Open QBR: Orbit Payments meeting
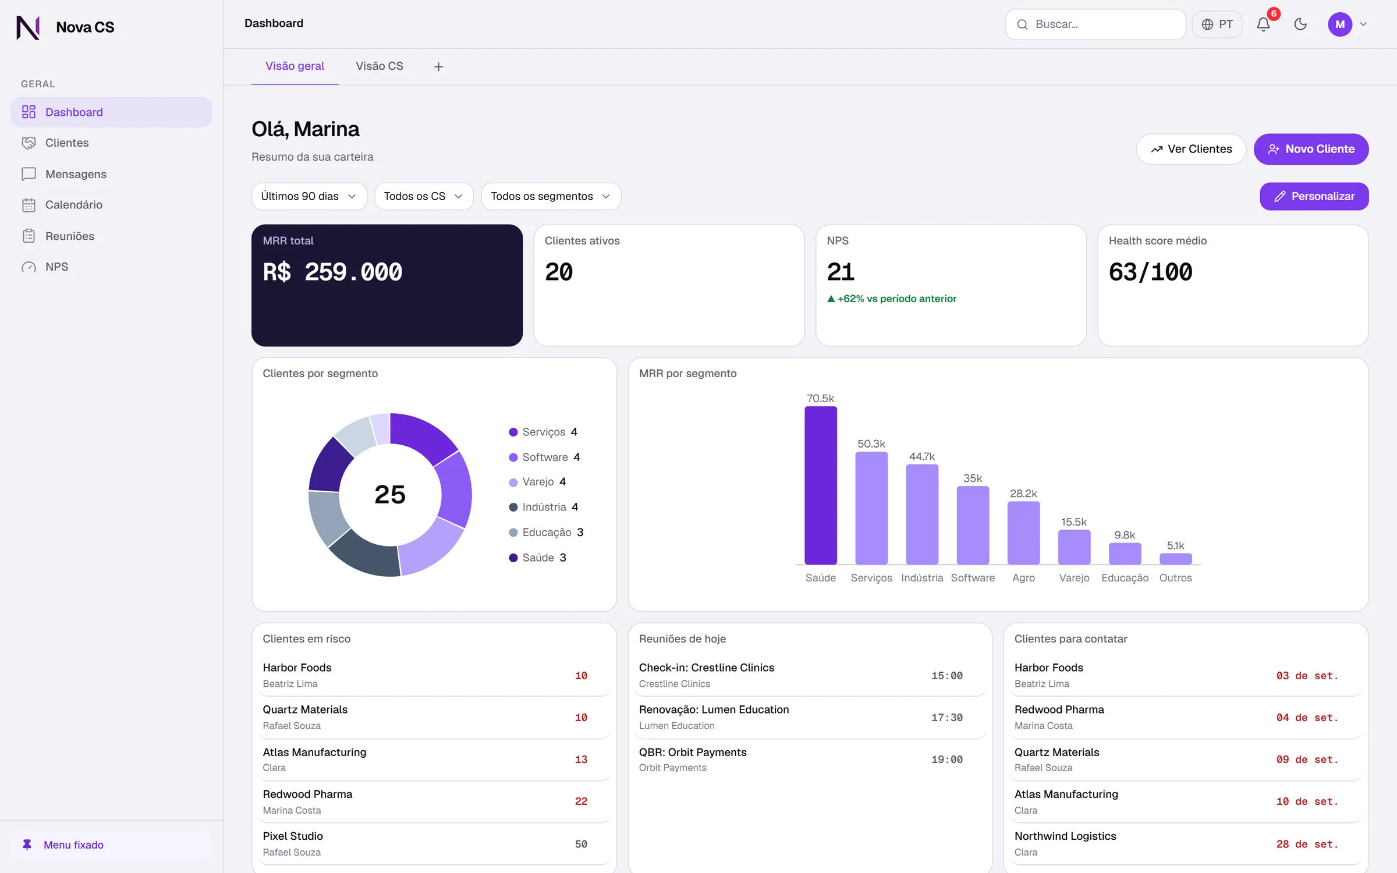This screenshot has width=1397, height=873. pos(810,760)
